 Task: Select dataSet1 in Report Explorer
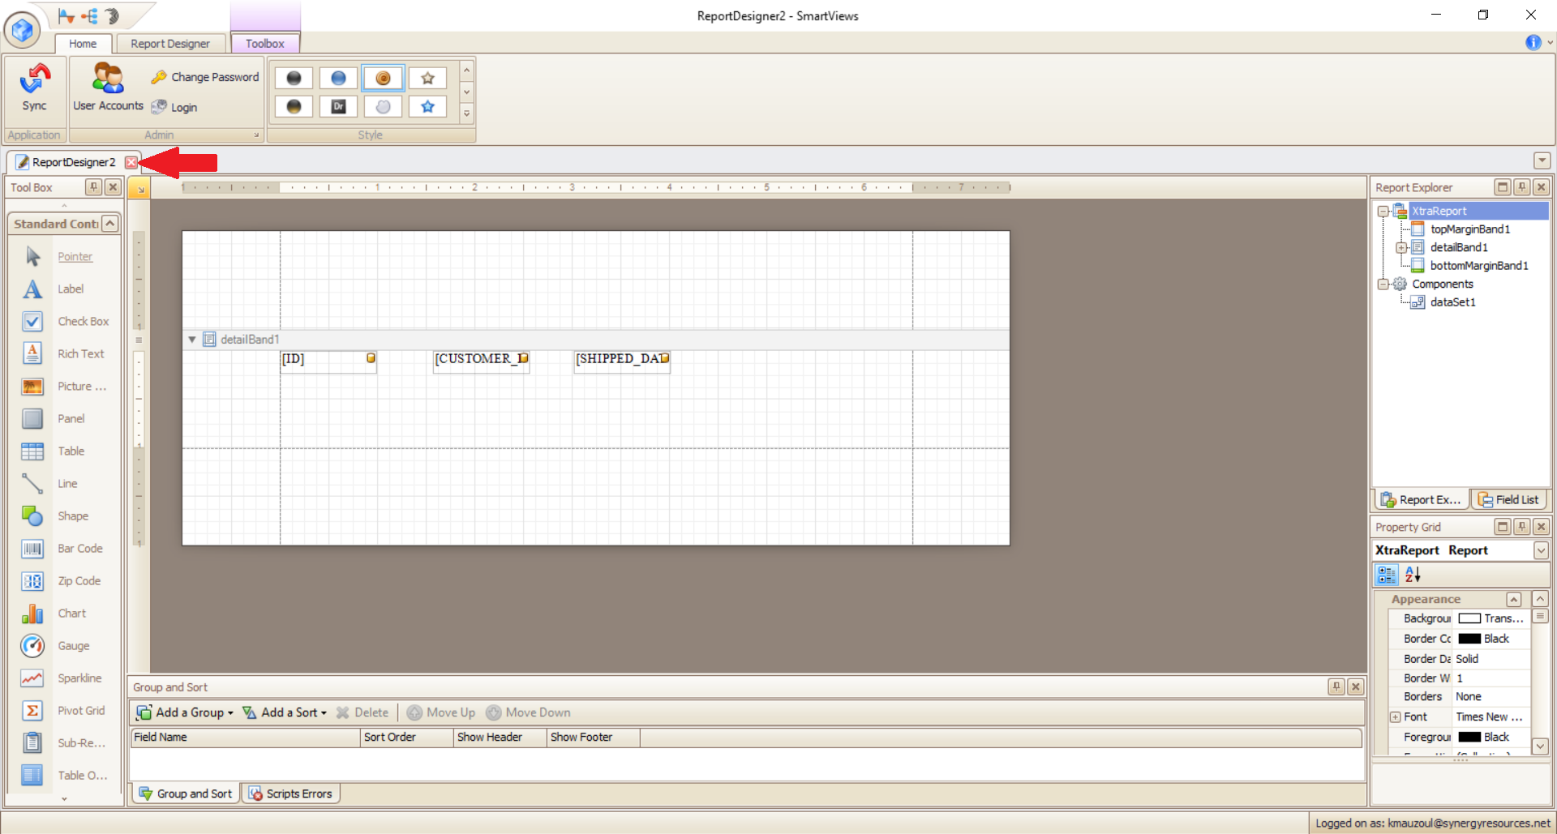[x=1452, y=302]
